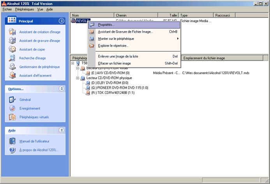Expand the Monter sur le périphérique submenu arrow
The height and width of the screenshot is (184, 270).
pos(178,38)
